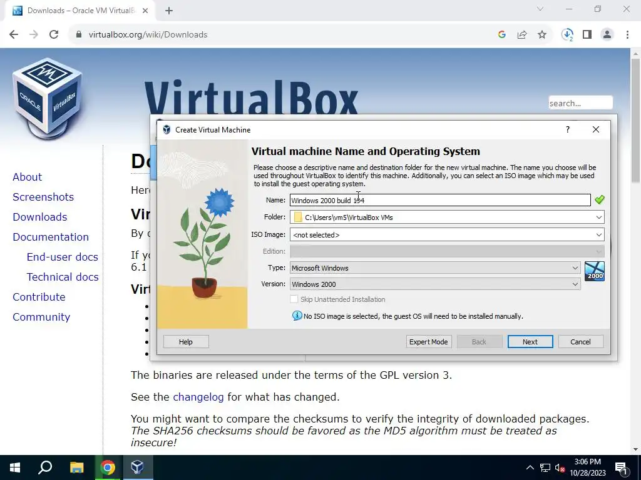641x480 pixels.
Task: Expand the ISO Image dropdown
Action: (599, 235)
